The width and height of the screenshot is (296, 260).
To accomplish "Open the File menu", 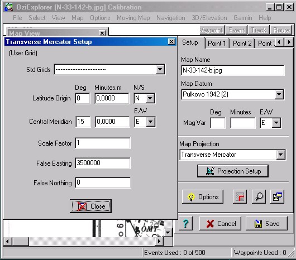I will tap(17, 18).
